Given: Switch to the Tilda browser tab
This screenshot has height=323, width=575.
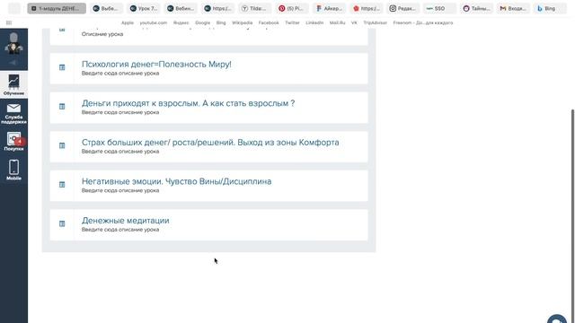Looking at the screenshot, I should (255, 8).
